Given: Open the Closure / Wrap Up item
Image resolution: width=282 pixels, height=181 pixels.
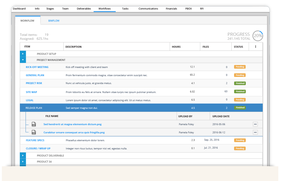Looking at the screenshot, I should (x=38, y=149).
